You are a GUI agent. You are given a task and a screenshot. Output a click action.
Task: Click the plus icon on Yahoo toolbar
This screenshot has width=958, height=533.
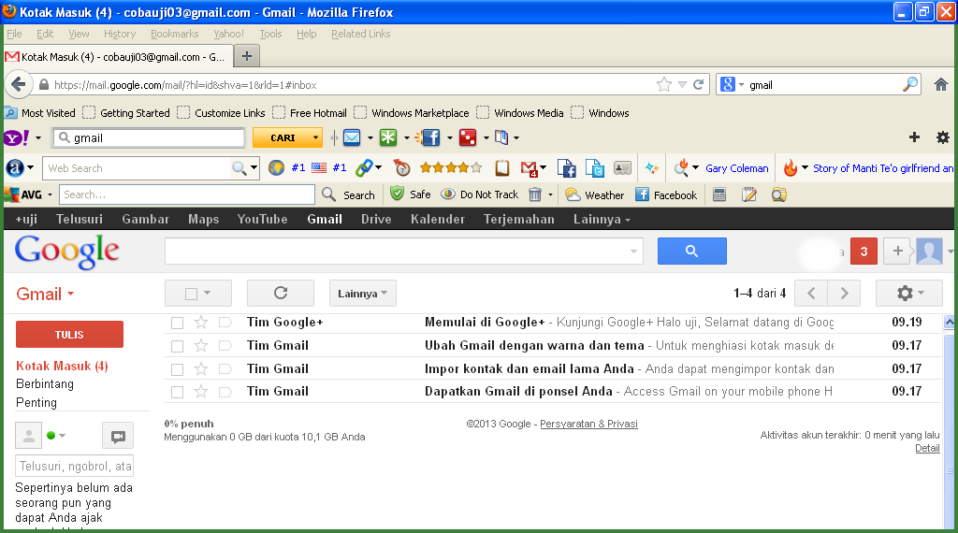pyautogui.click(x=914, y=137)
